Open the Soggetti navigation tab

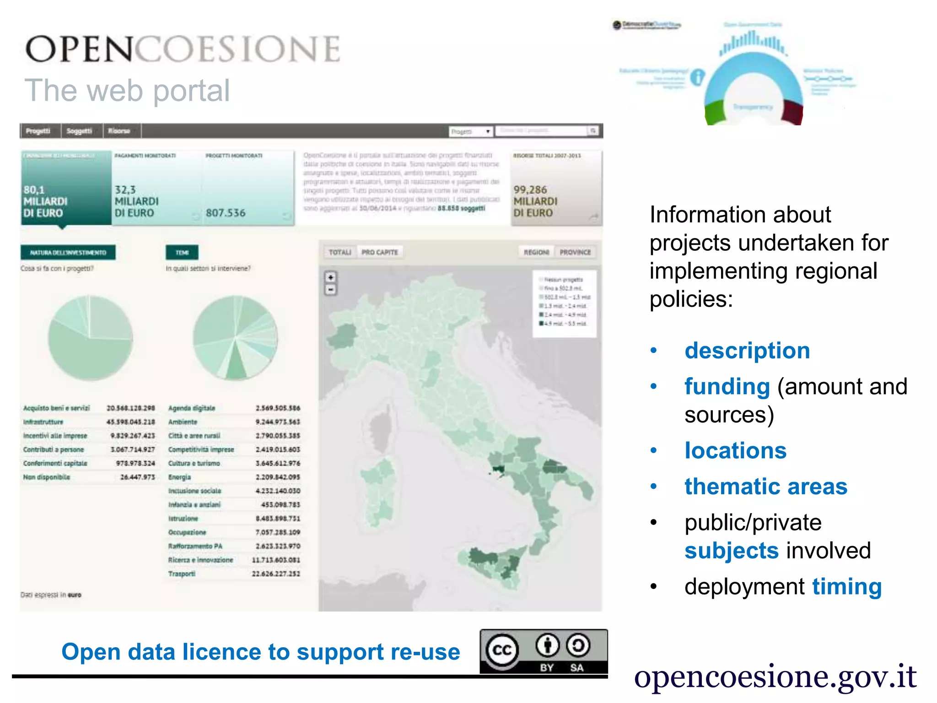click(x=80, y=131)
